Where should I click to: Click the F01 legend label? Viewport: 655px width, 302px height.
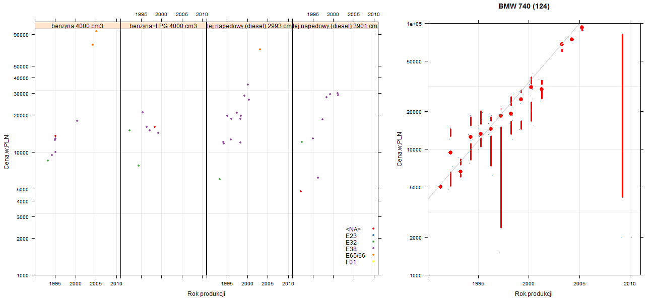coord(351,262)
